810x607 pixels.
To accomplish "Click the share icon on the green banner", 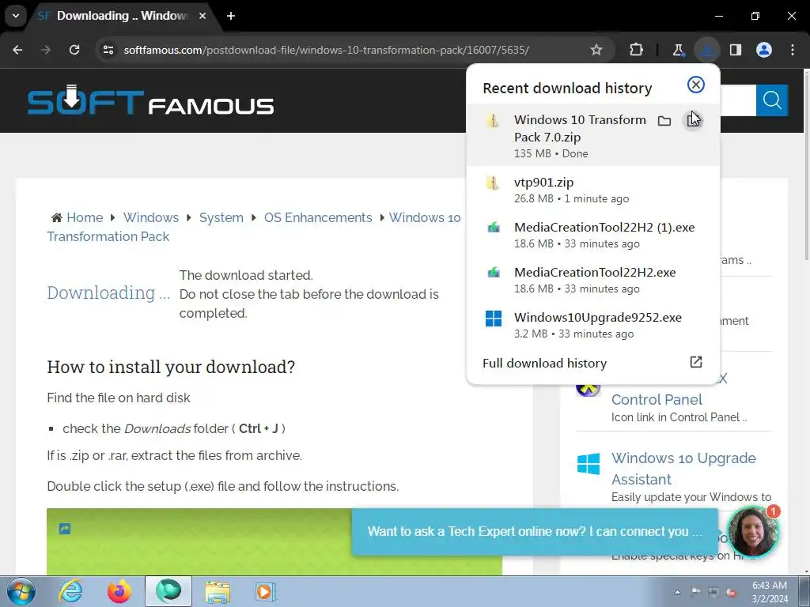I will 65,529.
